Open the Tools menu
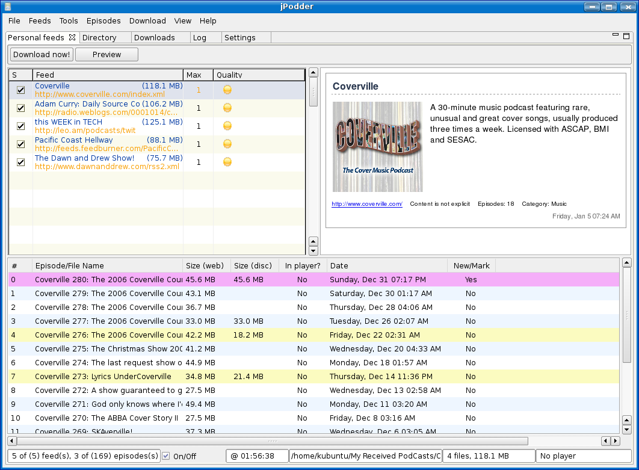Screen dimensions: 639x470 (x=69, y=21)
